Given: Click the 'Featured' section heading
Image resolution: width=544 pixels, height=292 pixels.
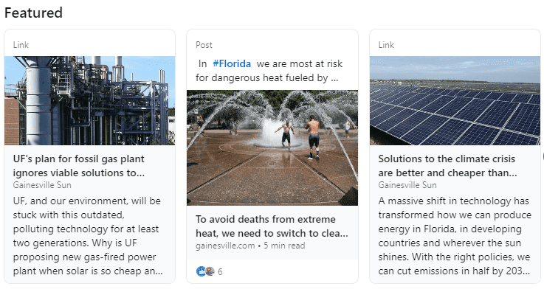Looking at the screenshot, I should (x=33, y=13).
